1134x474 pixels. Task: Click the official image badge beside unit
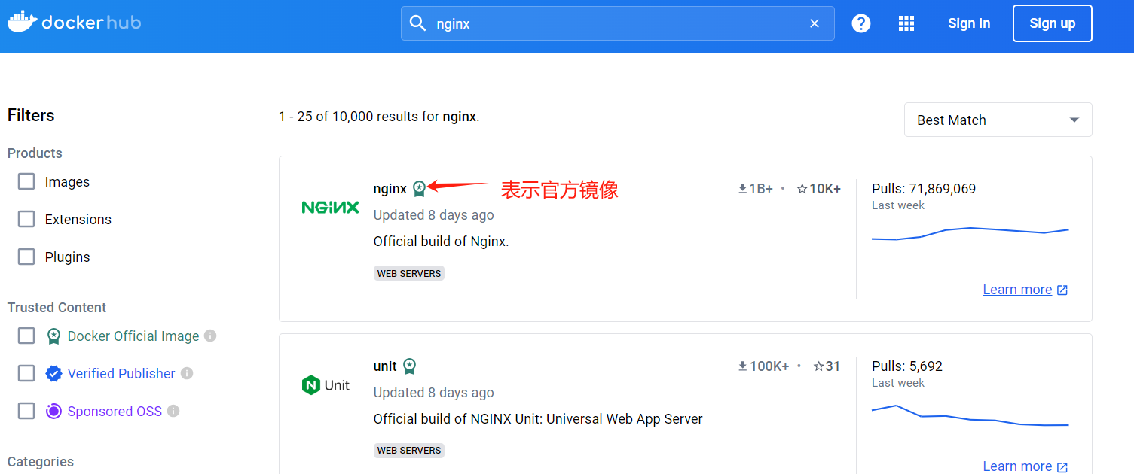pyautogui.click(x=409, y=366)
